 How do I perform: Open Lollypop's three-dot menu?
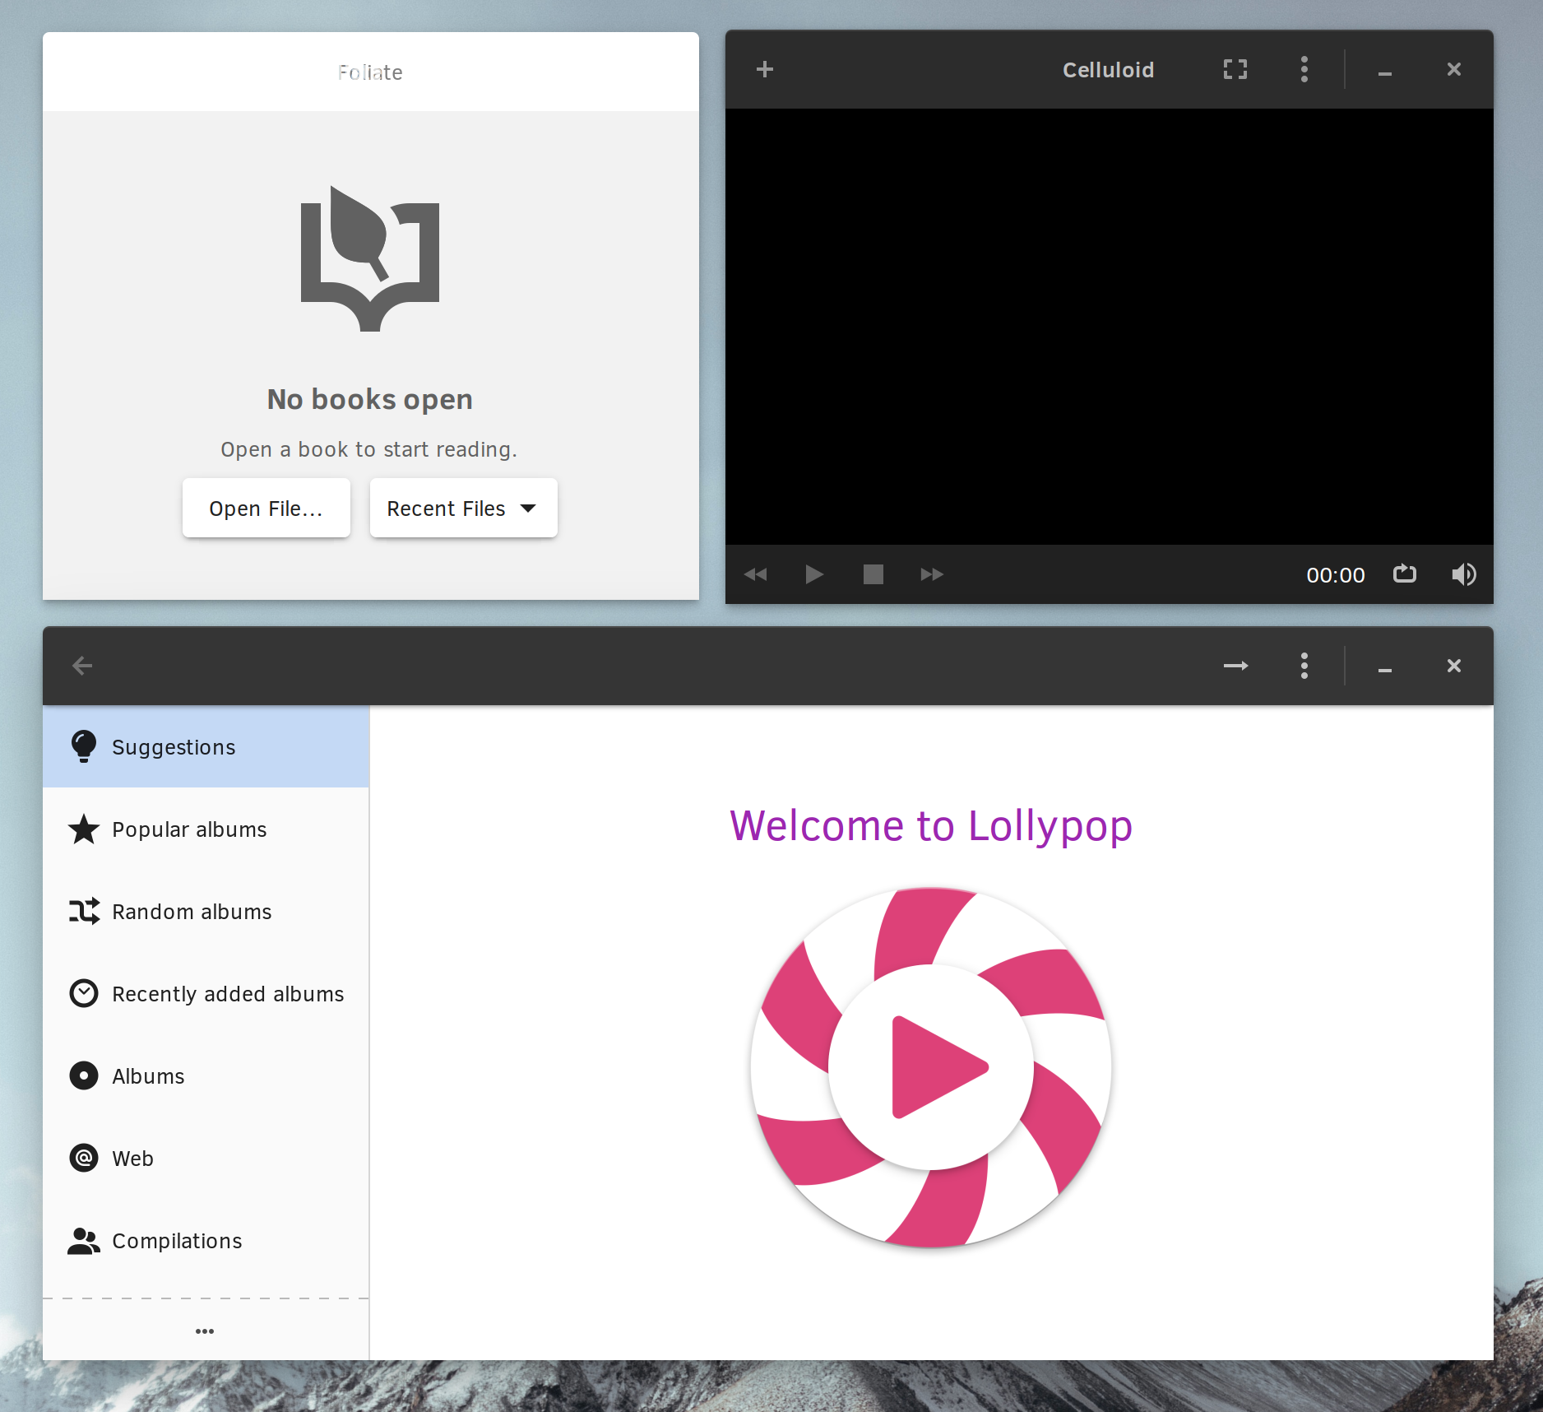coord(1304,666)
